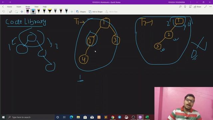213x120 pixels.
Task: Enter full screen mode with arrow icon
Action: tap(206, 7)
